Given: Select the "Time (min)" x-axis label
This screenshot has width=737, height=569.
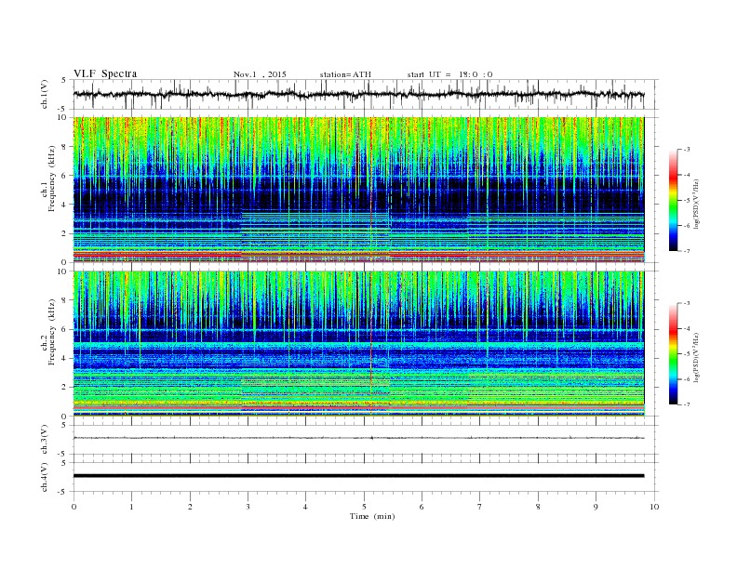Looking at the screenshot, I should (x=372, y=516).
